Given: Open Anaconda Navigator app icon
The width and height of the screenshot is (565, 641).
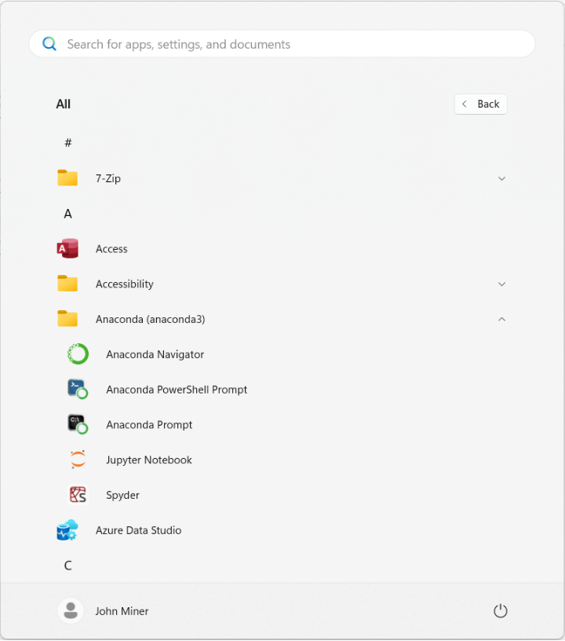Looking at the screenshot, I should click(x=78, y=354).
